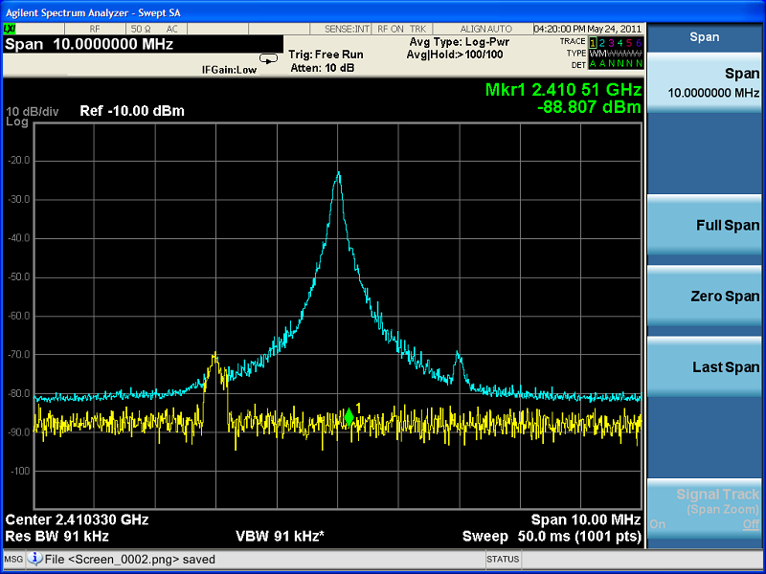Click the MSG label in status bar
The width and height of the screenshot is (766, 574).
[13, 560]
